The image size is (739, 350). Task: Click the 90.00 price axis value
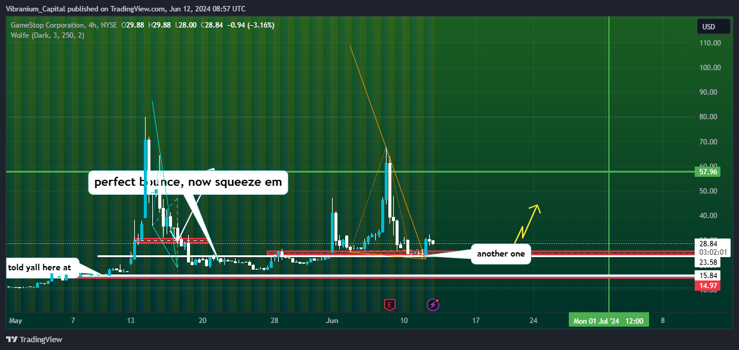click(708, 92)
